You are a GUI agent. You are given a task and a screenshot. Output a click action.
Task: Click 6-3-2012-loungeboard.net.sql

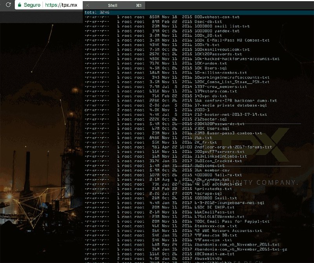(x=230, y=203)
